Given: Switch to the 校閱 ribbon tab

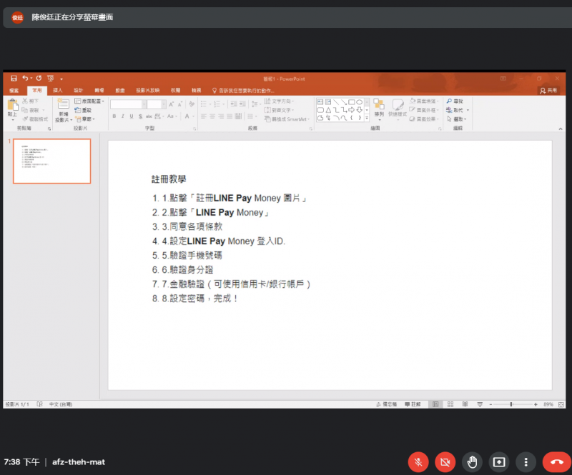Looking at the screenshot, I should point(175,91).
